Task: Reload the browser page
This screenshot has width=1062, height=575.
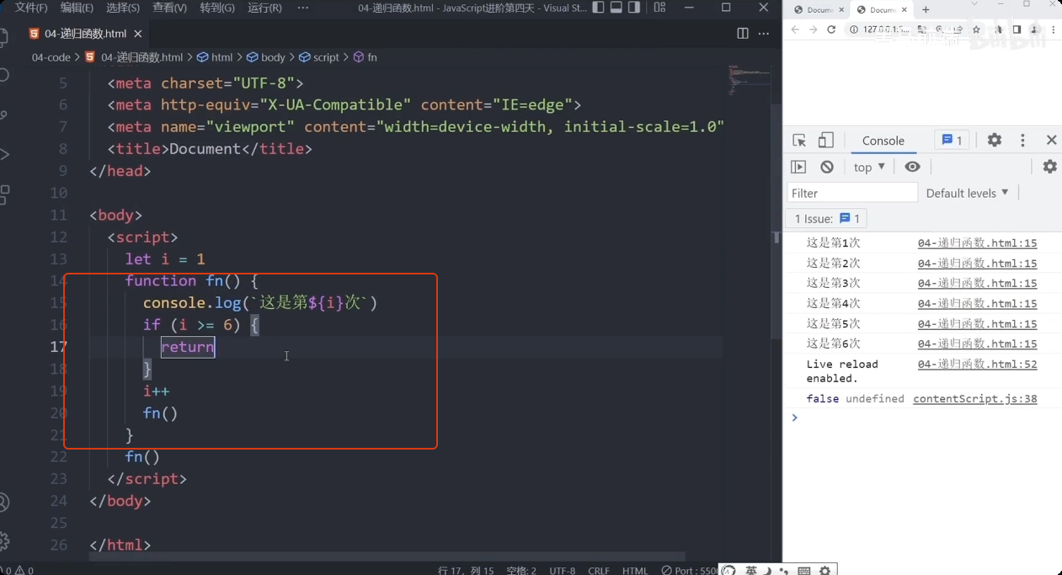Action: point(831,29)
